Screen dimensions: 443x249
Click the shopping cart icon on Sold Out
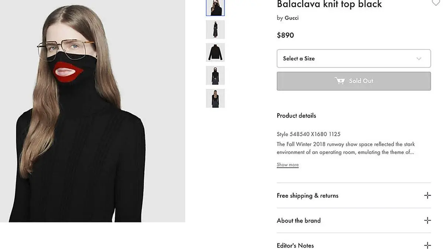(x=340, y=81)
